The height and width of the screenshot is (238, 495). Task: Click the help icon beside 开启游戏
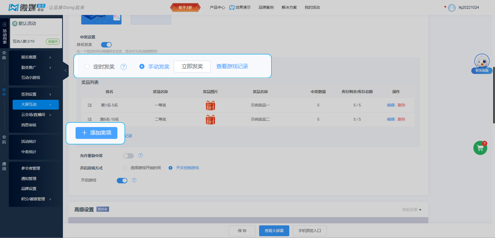coord(134,180)
